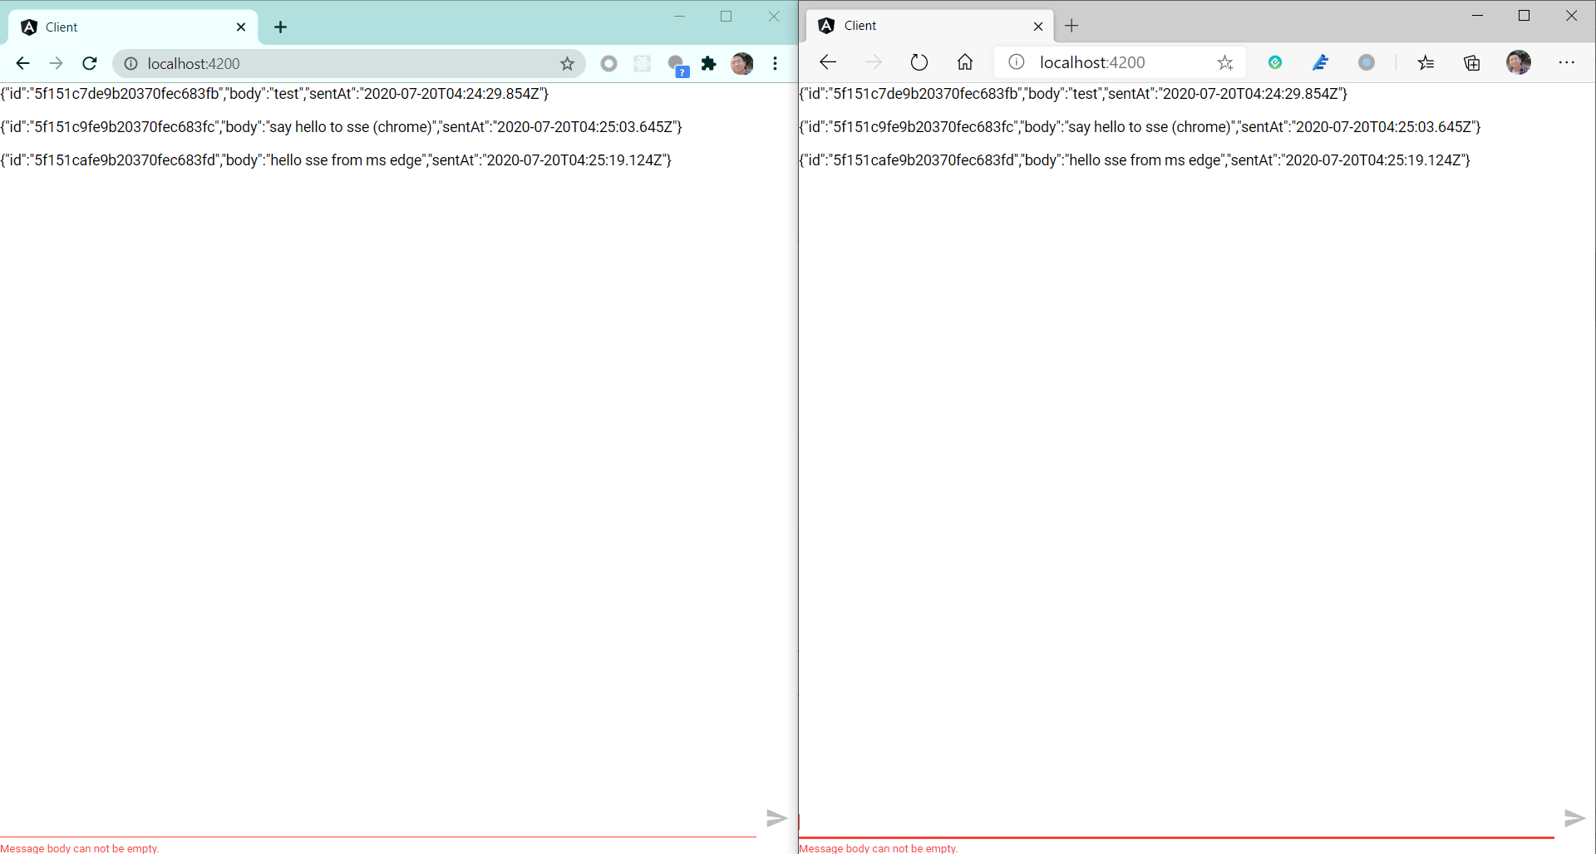Open the Favorites list in Edge
Viewport: 1596px width, 854px height.
[1426, 62]
